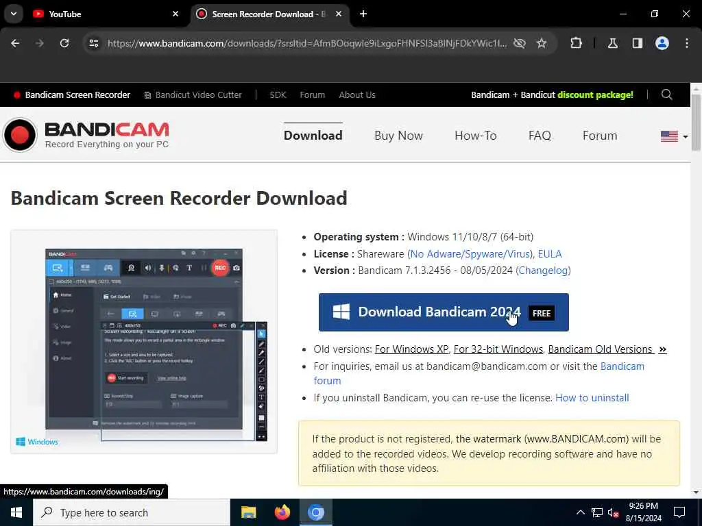702x526 pixels.
Task: Open the How-To navigation item
Action: pyautogui.click(x=476, y=136)
